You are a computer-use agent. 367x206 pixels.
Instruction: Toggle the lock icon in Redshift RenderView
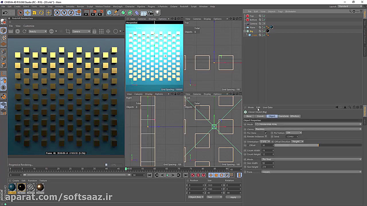(94, 31)
